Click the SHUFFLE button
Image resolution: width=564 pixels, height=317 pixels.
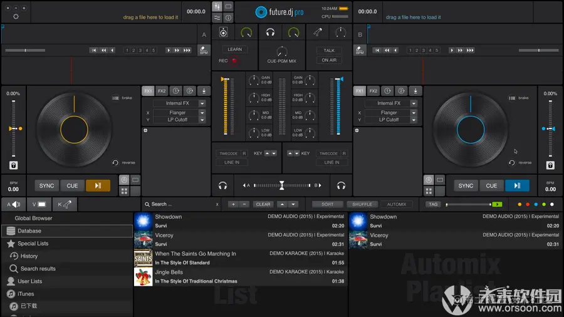362,204
